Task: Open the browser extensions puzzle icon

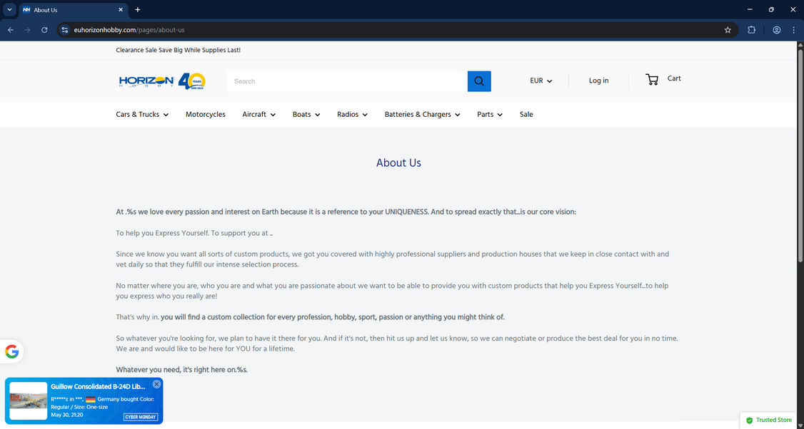Action: (751, 30)
